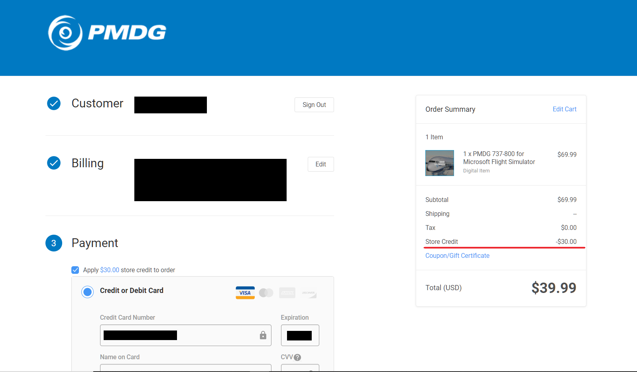Click the item price $69.99 next to product
The width and height of the screenshot is (637, 372).
click(567, 155)
